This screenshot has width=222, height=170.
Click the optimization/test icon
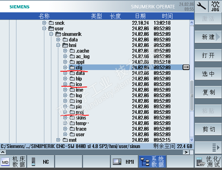coord(201,162)
